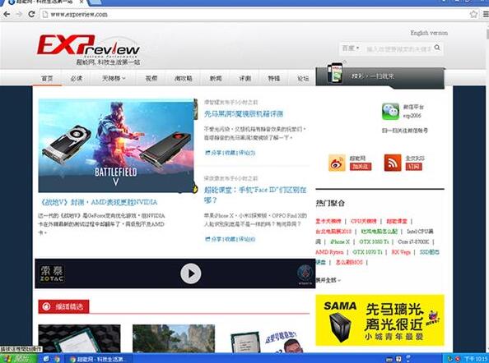Open the 评测 navigation tab

(244, 78)
